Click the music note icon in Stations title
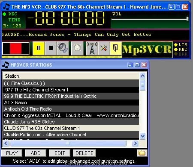193x167 pixels. click(x=6, y=65)
